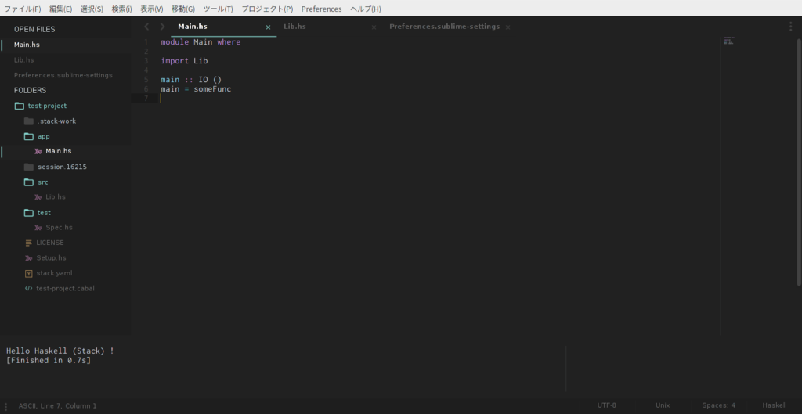Viewport: 802px width, 414px height.
Task: Open test-project.cabal in the sidebar
Action: pos(66,288)
